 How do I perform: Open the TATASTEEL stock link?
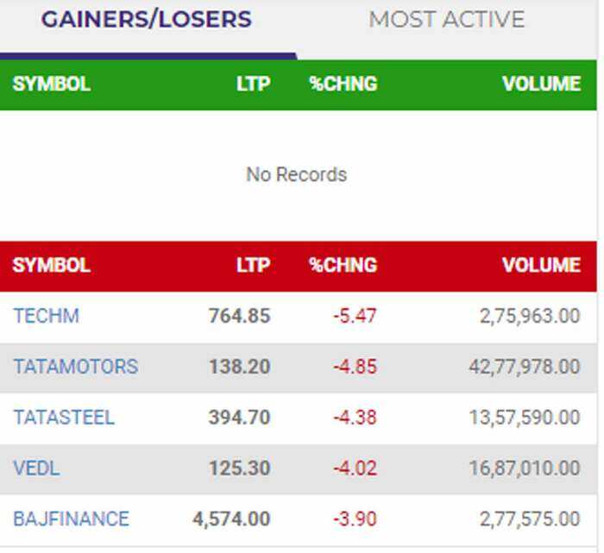point(63,418)
